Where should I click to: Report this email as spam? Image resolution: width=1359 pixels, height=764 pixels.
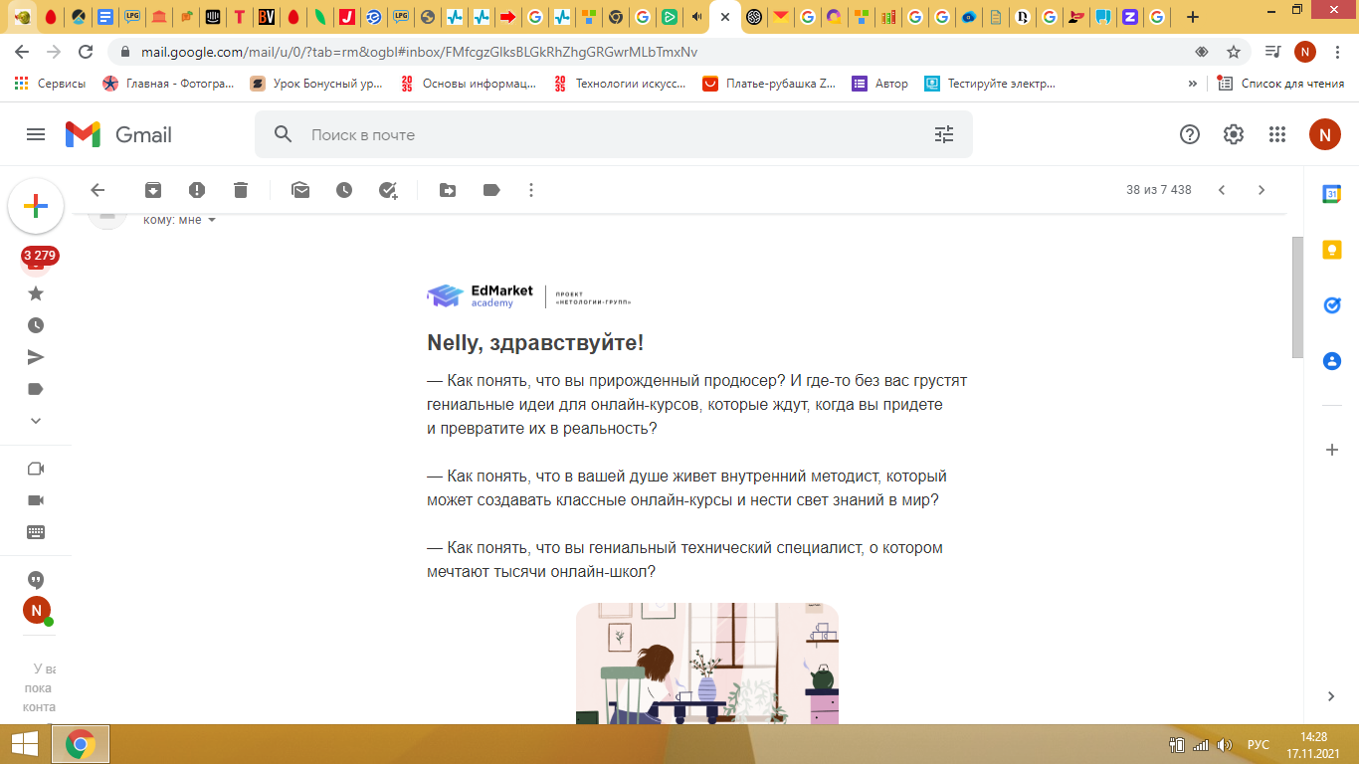[197, 190]
